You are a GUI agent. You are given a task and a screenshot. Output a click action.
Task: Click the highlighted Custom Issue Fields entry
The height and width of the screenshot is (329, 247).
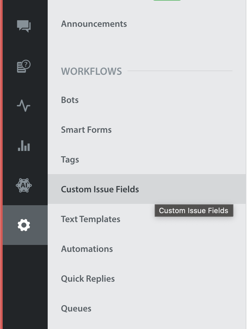[147, 189]
